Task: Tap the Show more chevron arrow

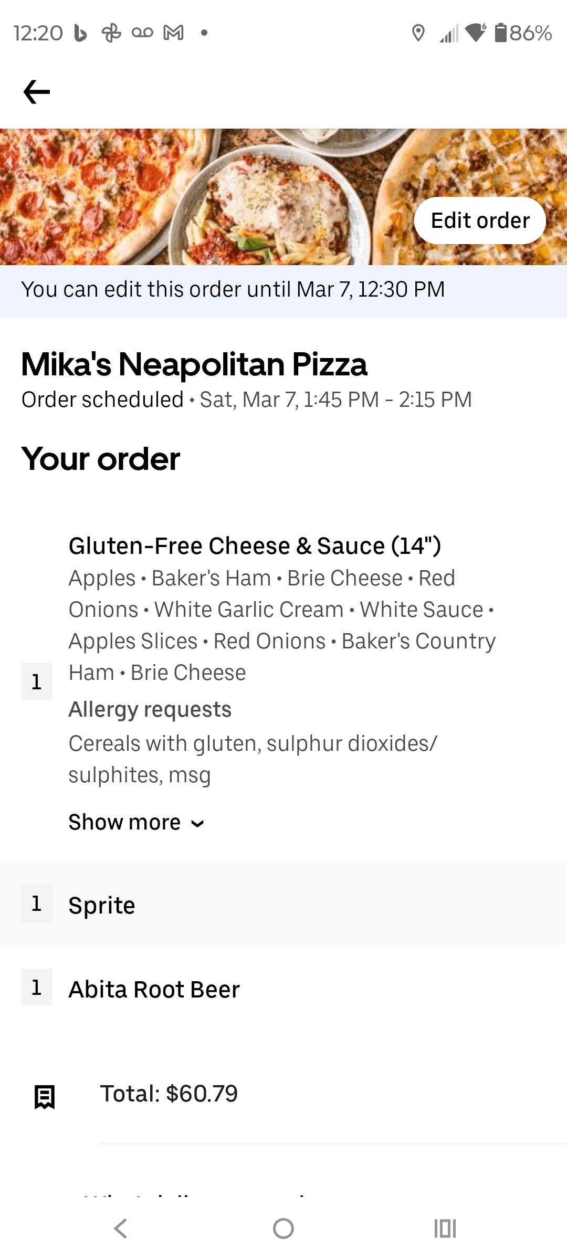Action: coord(197,823)
